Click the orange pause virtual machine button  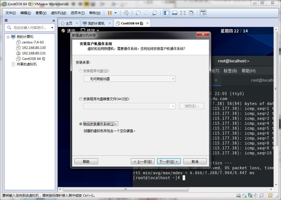pos(110,13)
